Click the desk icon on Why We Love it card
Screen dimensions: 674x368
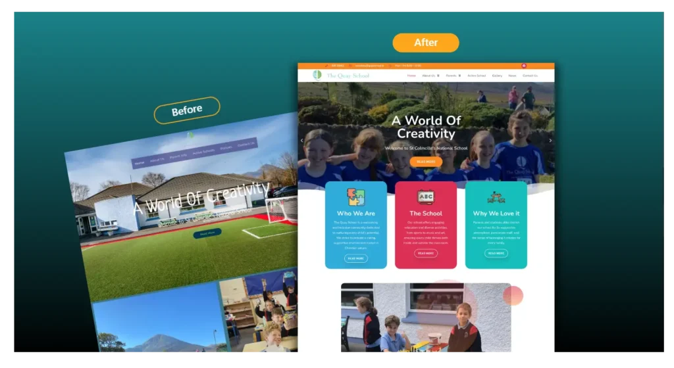tap(496, 198)
